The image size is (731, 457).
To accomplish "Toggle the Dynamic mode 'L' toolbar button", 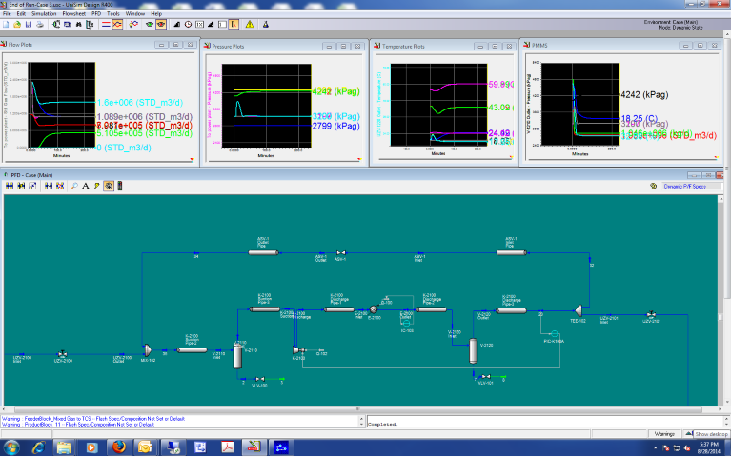I will (x=233, y=25).
